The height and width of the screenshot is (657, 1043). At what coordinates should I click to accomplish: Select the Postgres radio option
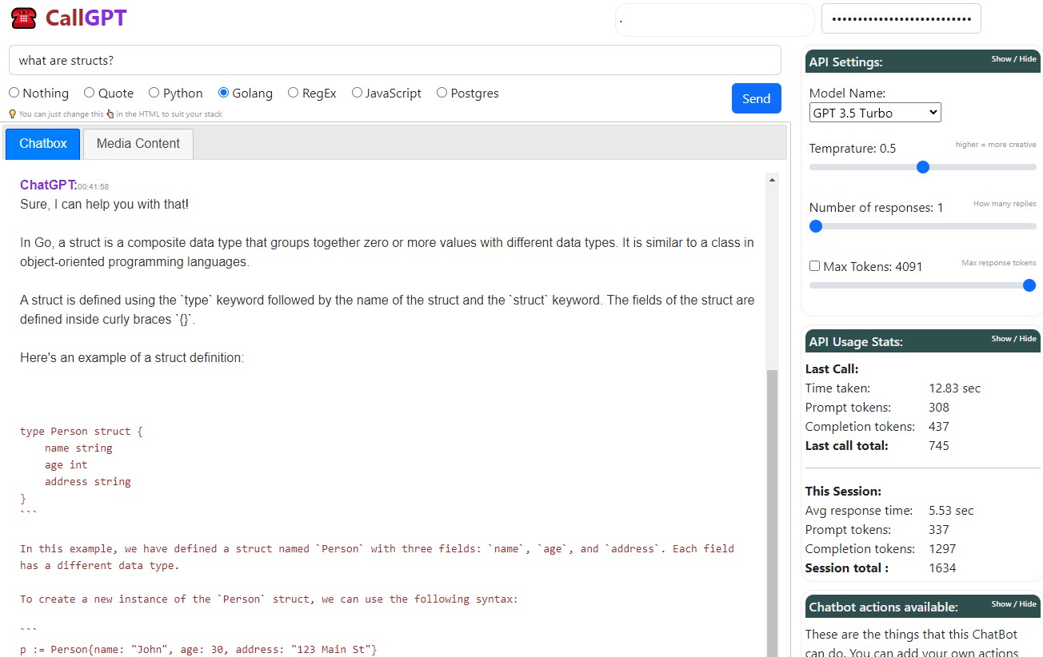click(x=442, y=93)
